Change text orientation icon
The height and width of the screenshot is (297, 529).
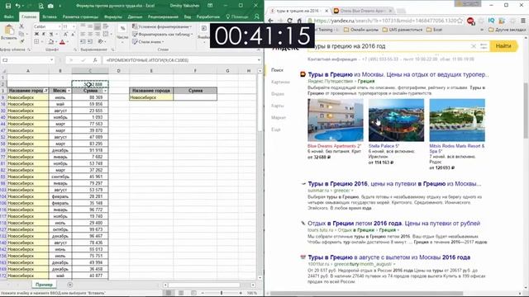tap(100, 41)
